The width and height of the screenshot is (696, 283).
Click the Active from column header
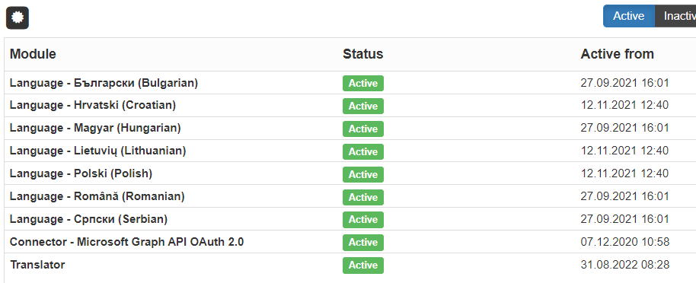click(617, 54)
